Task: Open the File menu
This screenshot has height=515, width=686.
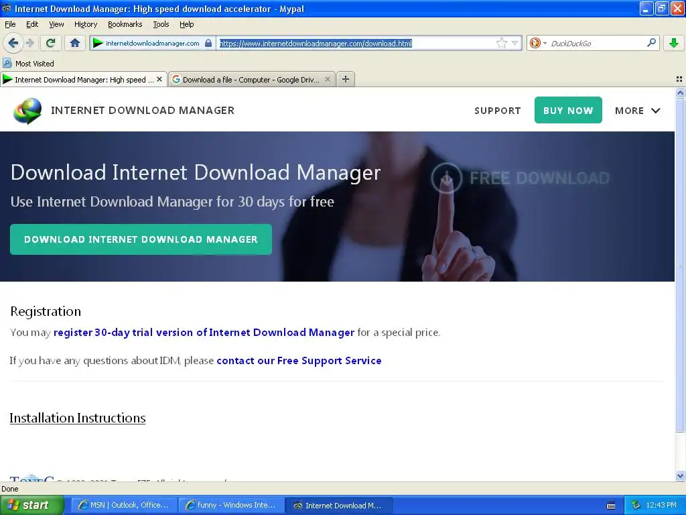Action: pyautogui.click(x=10, y=24)
